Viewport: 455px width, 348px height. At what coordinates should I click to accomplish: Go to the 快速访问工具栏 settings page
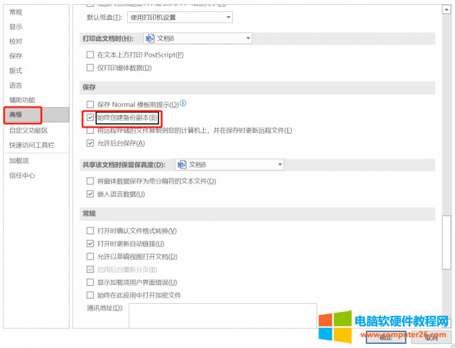coord(31,145)
